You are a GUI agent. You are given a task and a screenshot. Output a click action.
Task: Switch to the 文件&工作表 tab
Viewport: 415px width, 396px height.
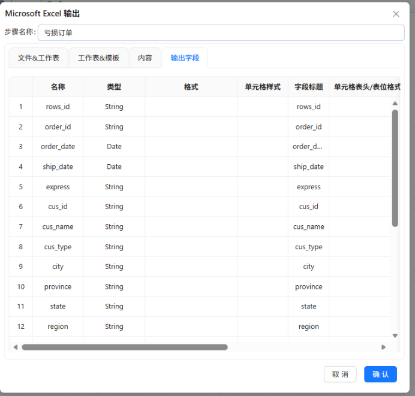click(38, 58)
